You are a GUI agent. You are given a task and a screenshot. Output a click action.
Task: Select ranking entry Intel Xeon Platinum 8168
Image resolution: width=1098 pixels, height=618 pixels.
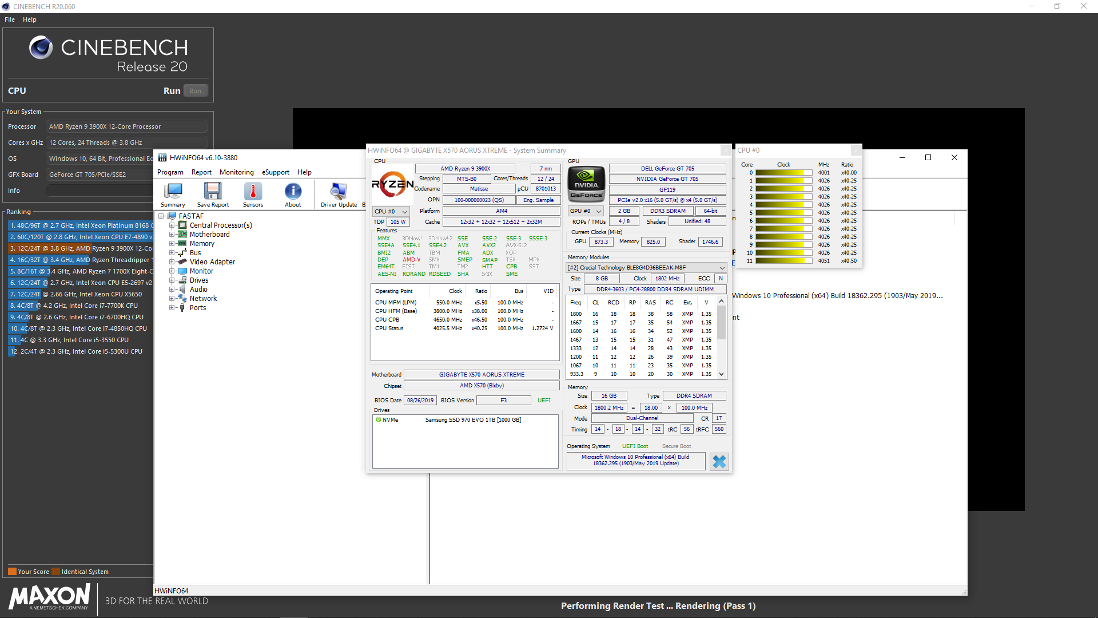[x=81, y=225]
